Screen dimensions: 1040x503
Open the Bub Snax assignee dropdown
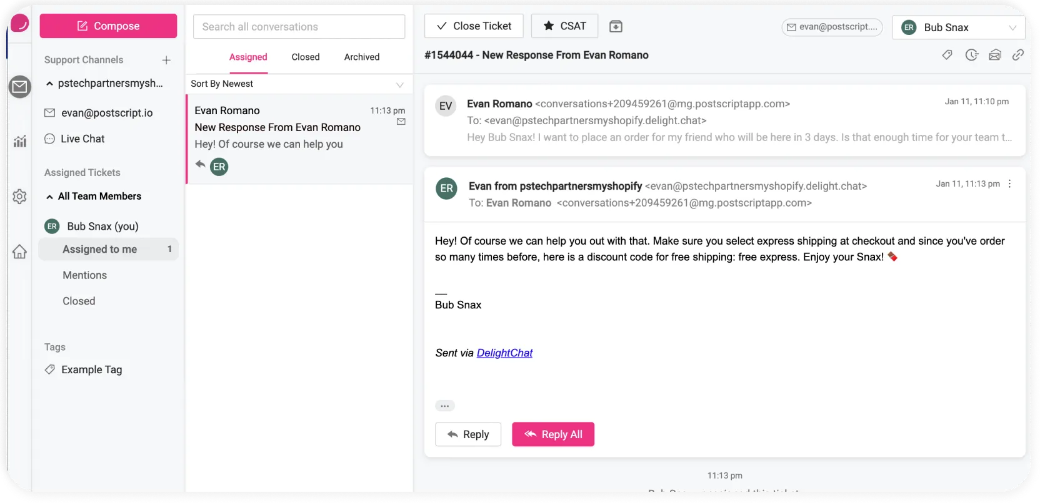(x=959, y=27)
